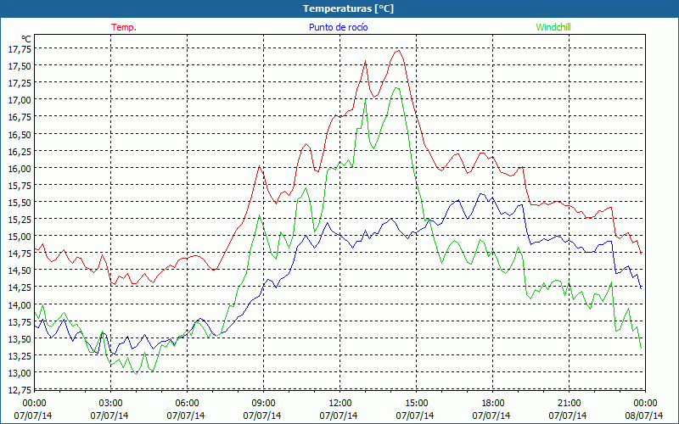Click the 15,25 y-axis value
Viewport: 679px width, 424px height.
pyautogui.click(x=20, y=220)
